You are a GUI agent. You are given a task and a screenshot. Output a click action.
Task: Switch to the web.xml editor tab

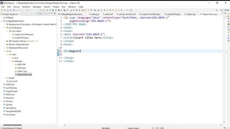coord(108,14)
